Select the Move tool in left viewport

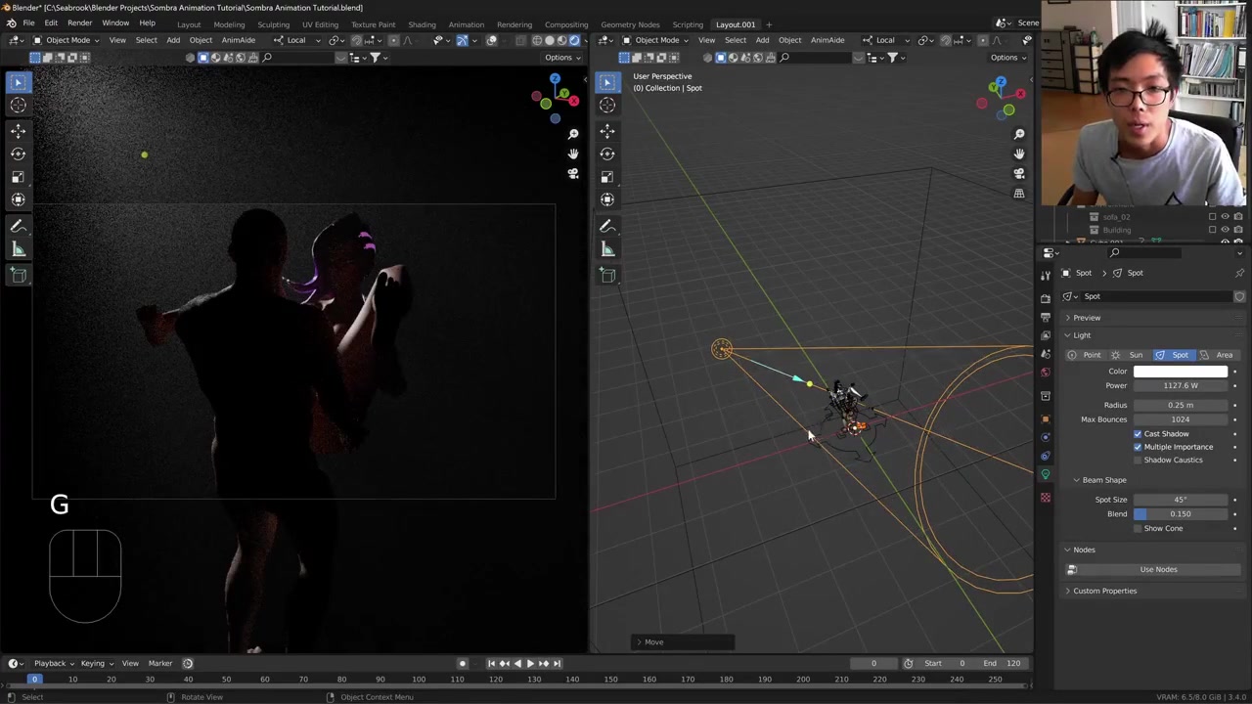pyautogui.click(x=18, y=129)
